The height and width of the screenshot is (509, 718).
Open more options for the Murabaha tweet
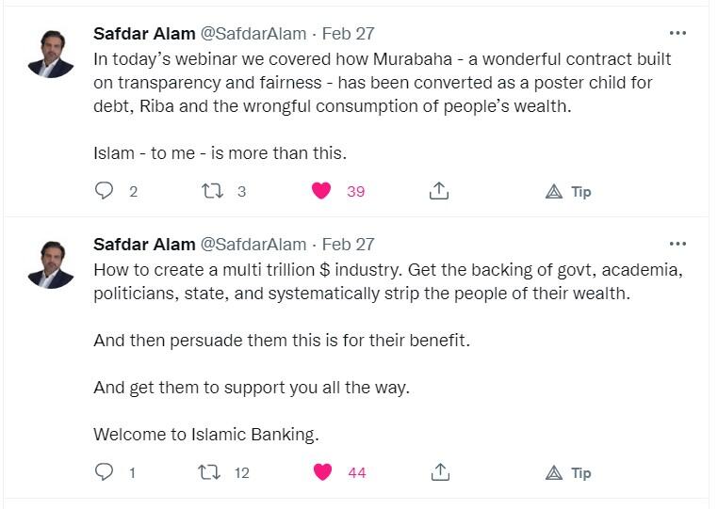(x=677, y=33)
